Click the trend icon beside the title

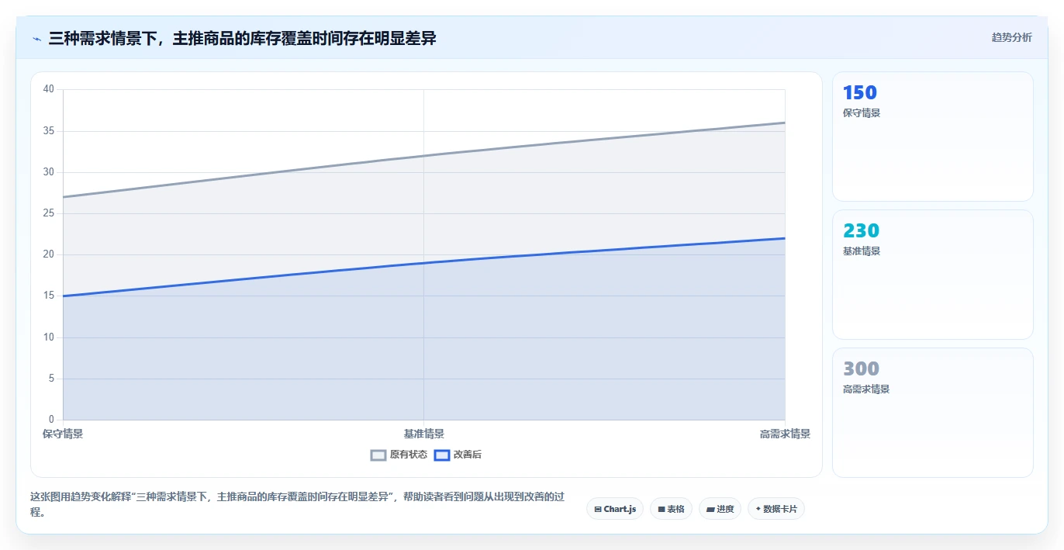pyautogui.click(x=36, y=39)
